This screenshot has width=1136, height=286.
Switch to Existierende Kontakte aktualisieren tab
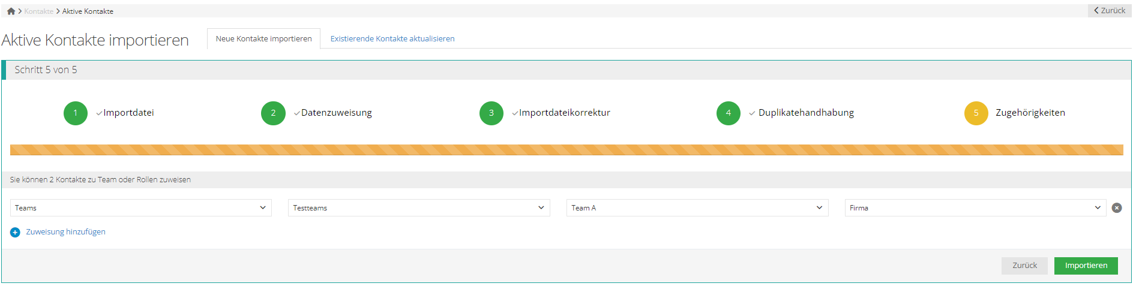[392, 39]
